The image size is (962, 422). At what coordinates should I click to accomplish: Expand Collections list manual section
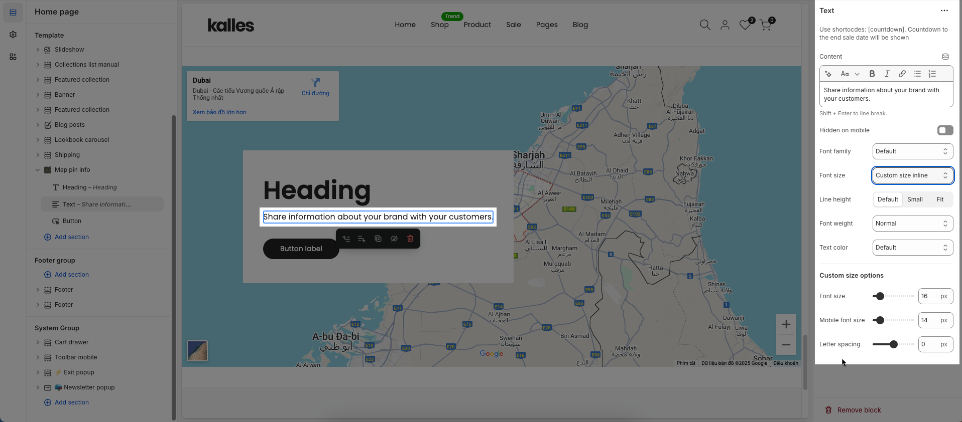coord(38,65)
